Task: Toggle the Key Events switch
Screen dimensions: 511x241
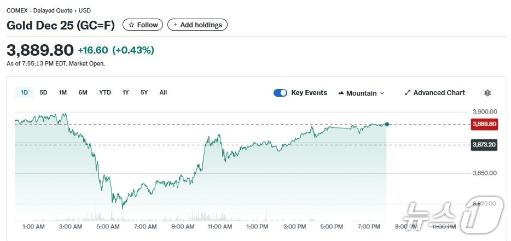Action: [x=280, y=93]
